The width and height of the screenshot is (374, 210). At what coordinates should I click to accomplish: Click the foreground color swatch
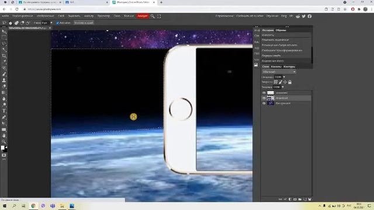2,148
